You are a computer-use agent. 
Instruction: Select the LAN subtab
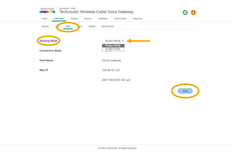57,26
